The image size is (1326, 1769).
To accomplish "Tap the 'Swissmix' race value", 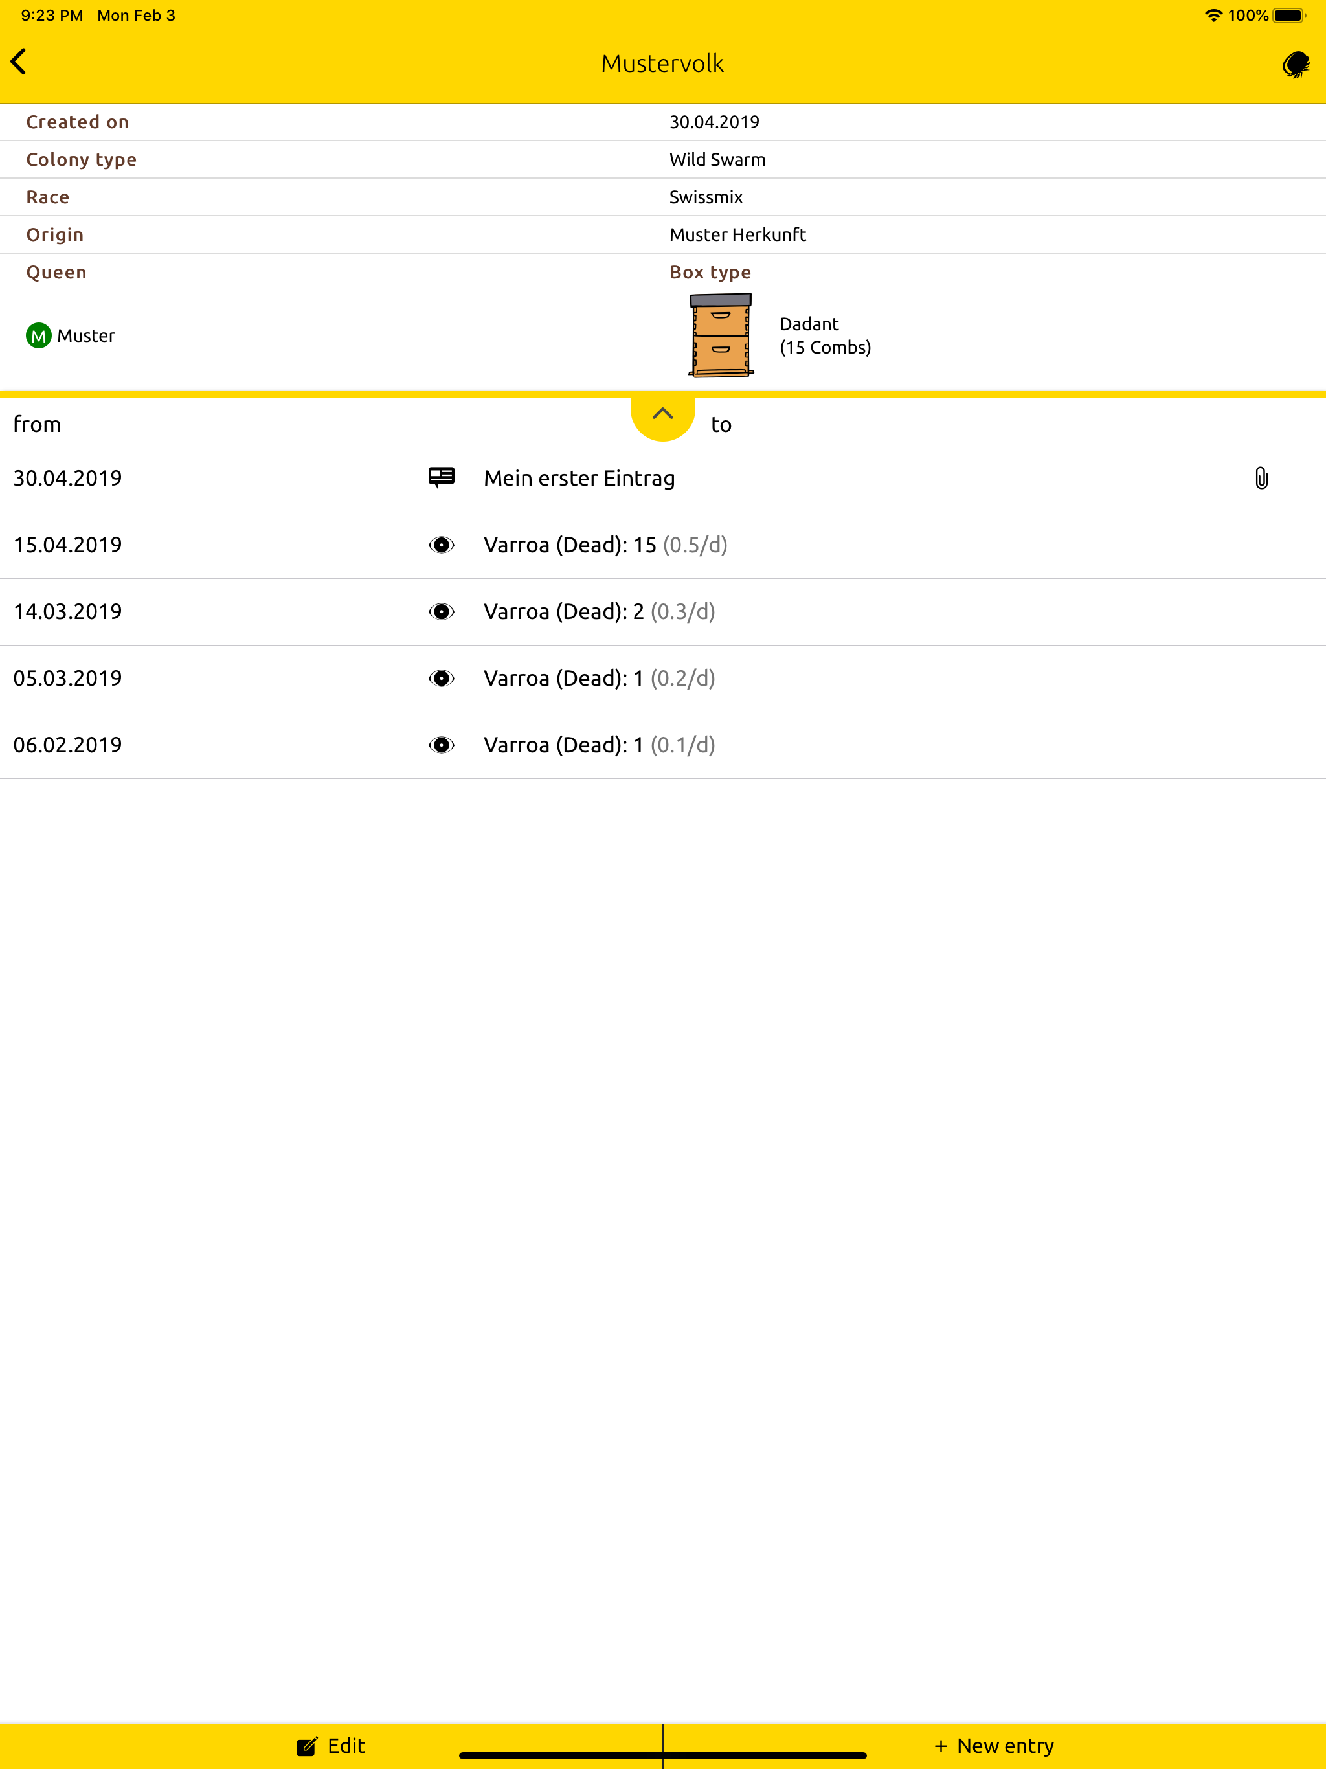I will click(x=706, y=197).
